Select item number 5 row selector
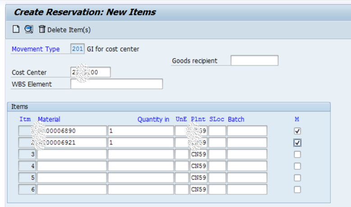The width and height of the screenshot is (351, 207). point(27,178)
